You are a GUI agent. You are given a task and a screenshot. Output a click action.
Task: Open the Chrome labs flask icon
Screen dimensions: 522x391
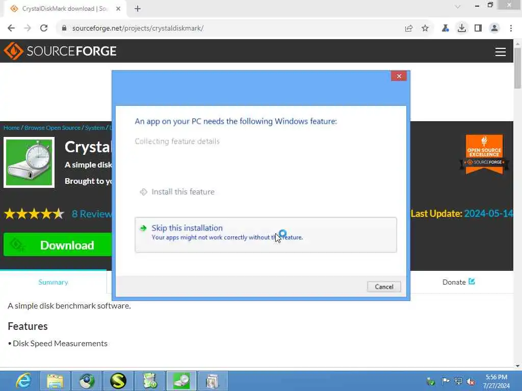(445, 29)
